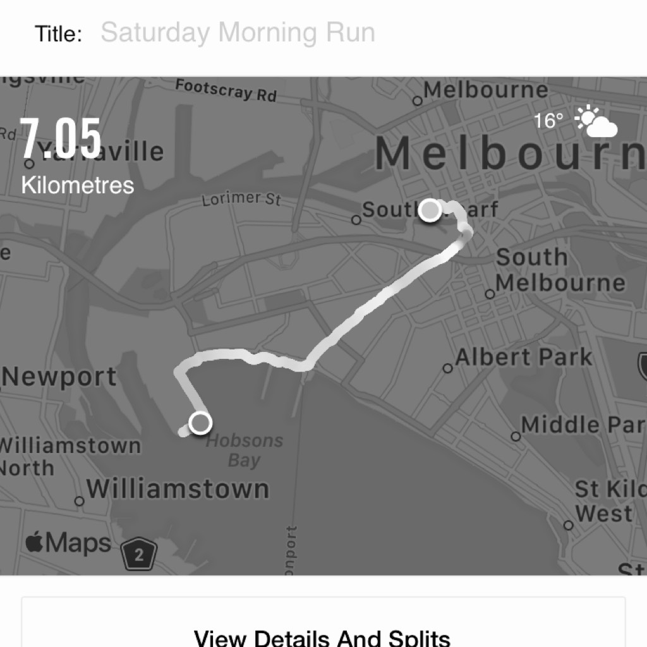The width and height of the screenshot is (647, 647).
Task: Select the Newport suburb label
Action: 60,377
